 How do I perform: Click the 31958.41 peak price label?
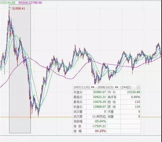pos(19,9)
